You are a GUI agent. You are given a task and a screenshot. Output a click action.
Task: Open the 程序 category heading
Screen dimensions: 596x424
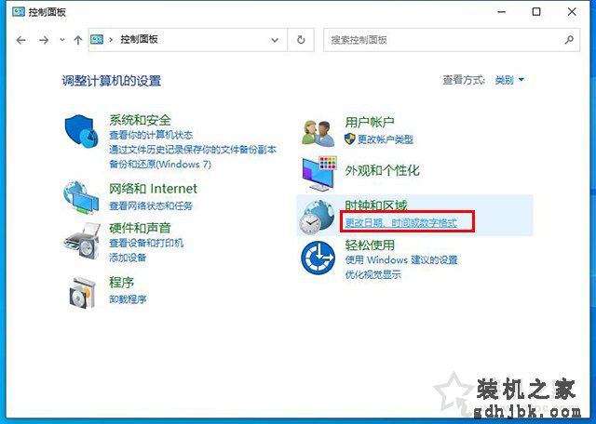(121, 283)
